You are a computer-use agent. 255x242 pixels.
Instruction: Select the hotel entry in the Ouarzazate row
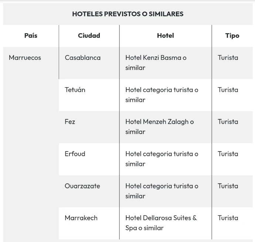(x=161, y=191)
